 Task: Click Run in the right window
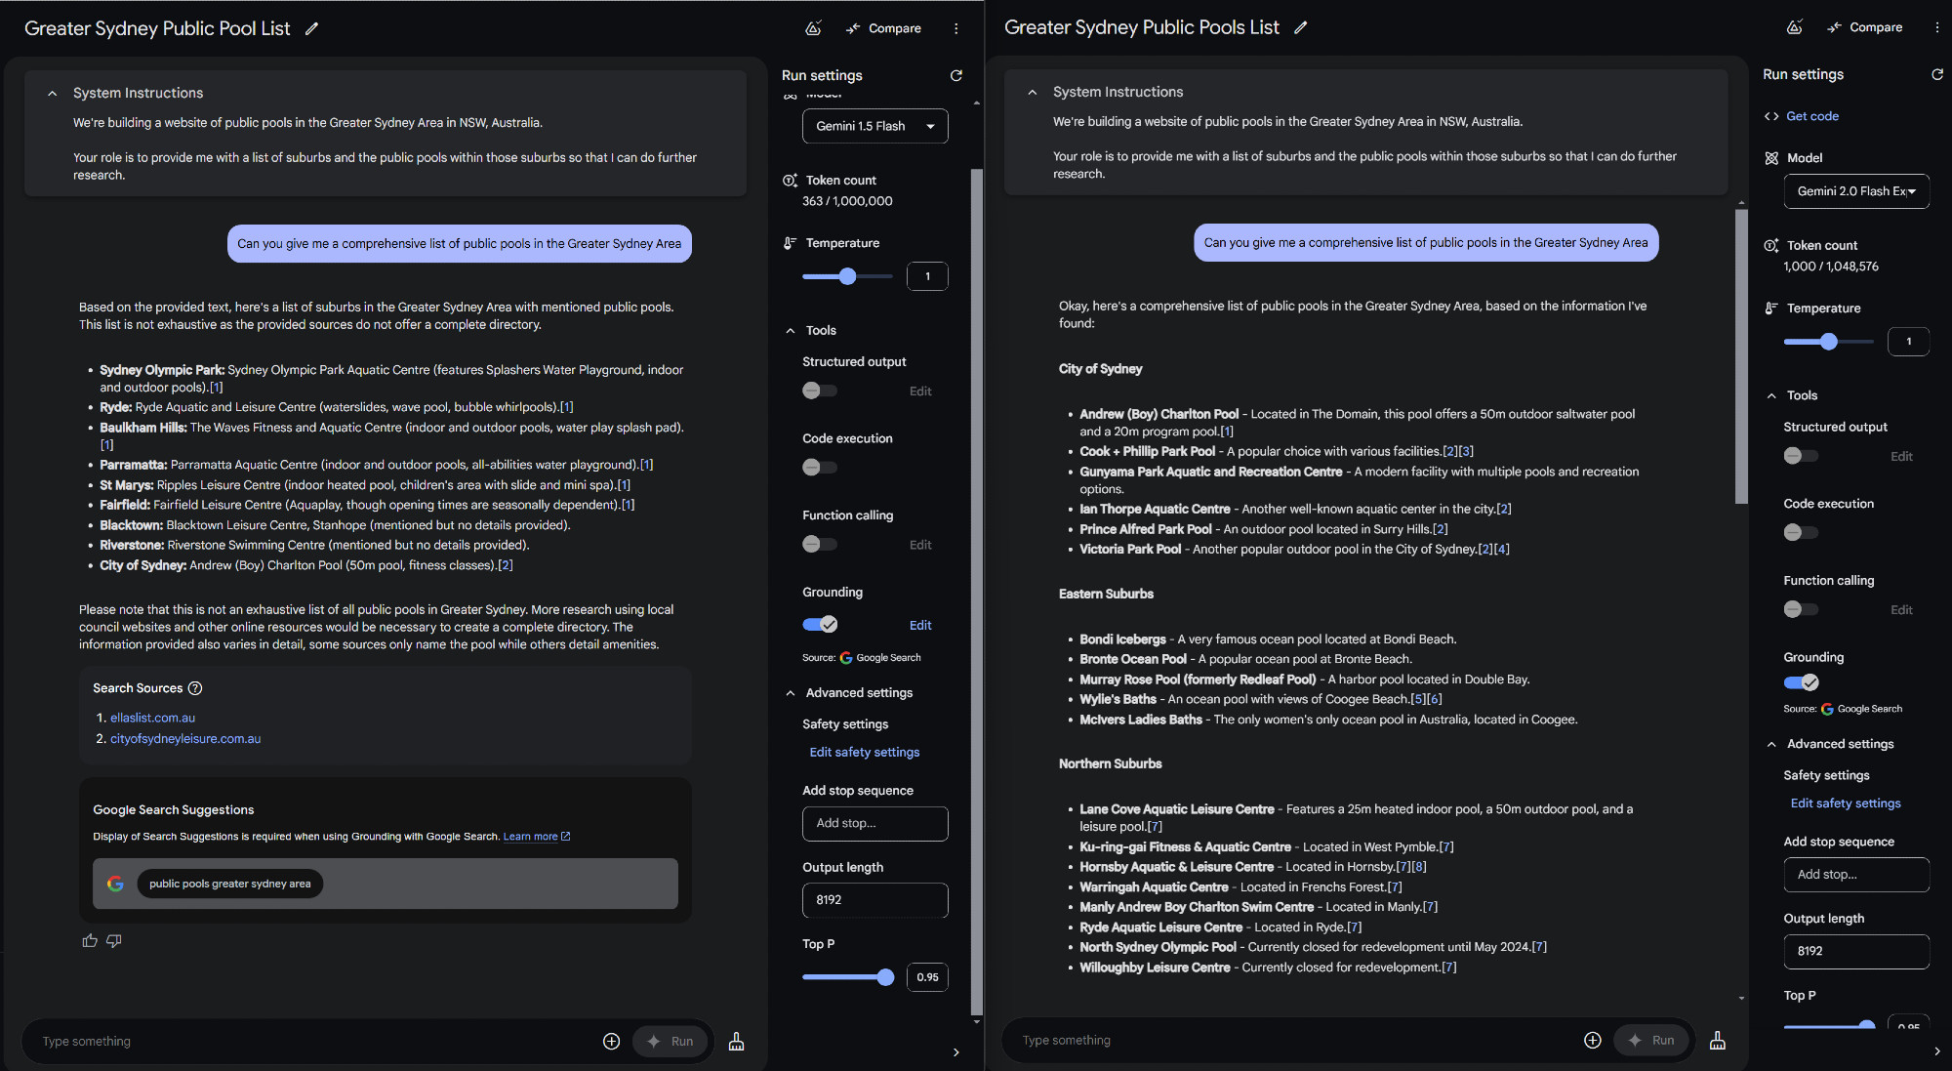tap(1651, 1041)
